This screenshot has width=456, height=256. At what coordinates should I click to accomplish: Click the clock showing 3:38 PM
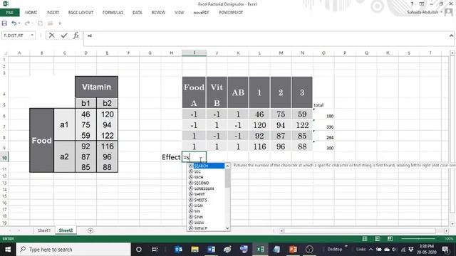point(426,247)
